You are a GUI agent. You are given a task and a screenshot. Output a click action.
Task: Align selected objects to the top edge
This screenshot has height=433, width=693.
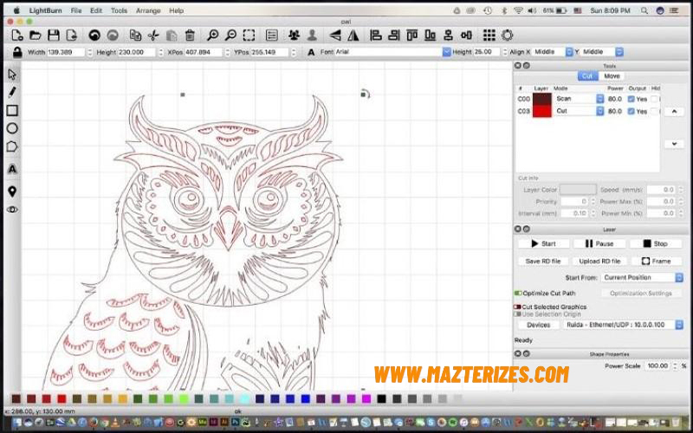point(412,36)
